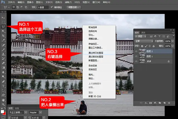
Task: Select the Custom Shape tool
Action: pos(3,95)
